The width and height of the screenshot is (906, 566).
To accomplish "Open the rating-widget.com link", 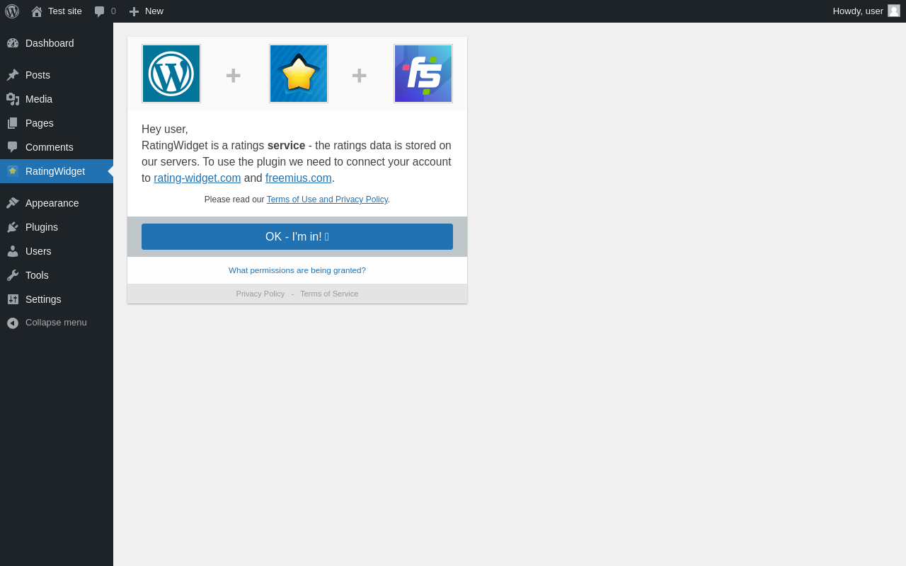I will point(197,178).
